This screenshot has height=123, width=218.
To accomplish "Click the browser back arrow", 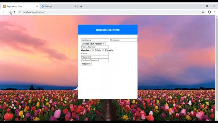I will (4, 12).
